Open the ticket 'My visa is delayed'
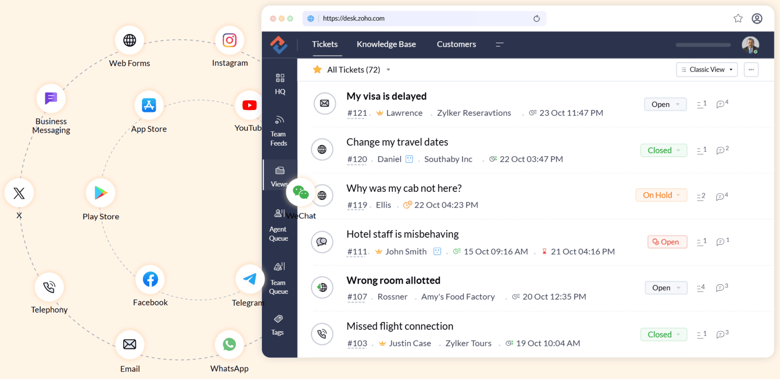Screen dimensions: 780x379 386,96
